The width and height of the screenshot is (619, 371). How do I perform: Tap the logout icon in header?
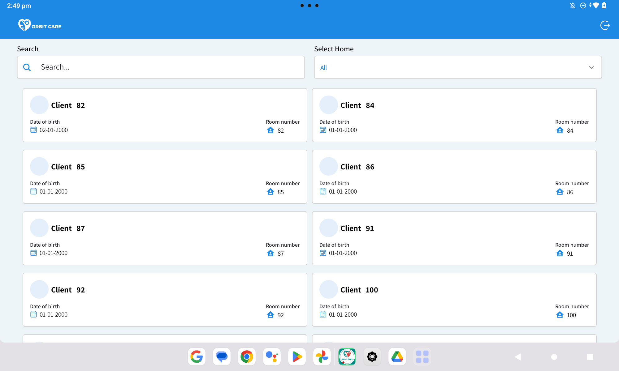point(605,25)
